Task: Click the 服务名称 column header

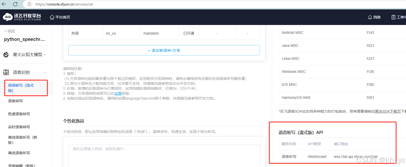Action: [x=289, y=144]
